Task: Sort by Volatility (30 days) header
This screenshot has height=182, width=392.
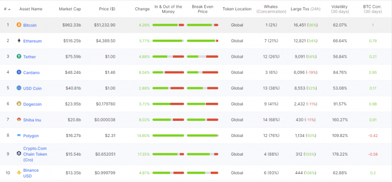Action: click(x=340, y=9)
